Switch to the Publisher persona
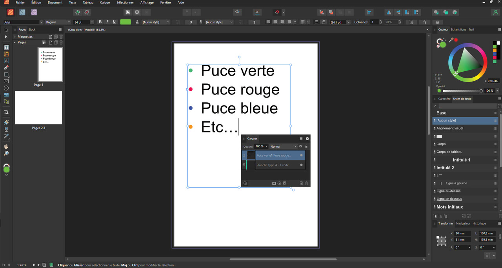The height and width of the screenshot is (268, 502). click(x=11, y=12)
